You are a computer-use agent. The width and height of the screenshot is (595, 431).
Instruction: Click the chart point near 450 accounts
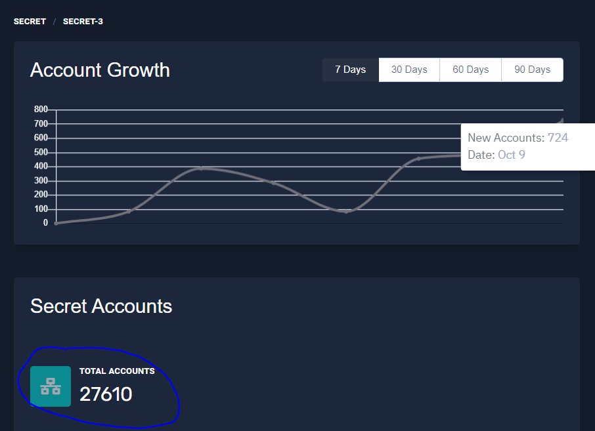pyautogui.click(x=418, y=159)
